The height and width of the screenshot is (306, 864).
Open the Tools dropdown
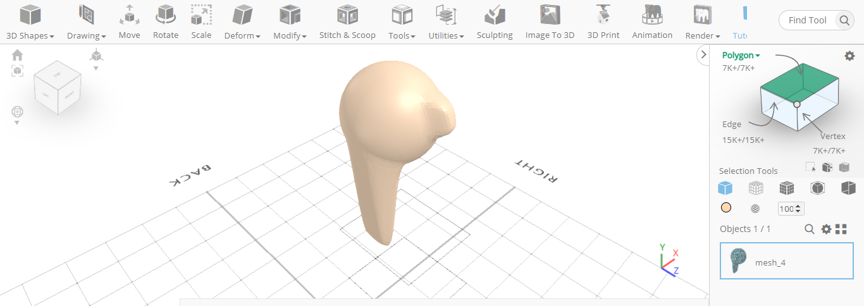point(402,22)
